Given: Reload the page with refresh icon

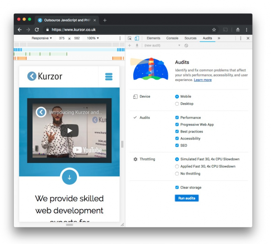Looking at the screenshot, I should (x=37, y=30).
